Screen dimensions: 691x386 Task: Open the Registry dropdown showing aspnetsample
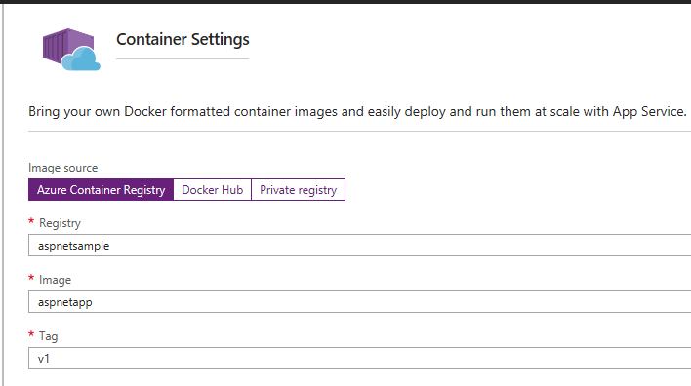point(359,246)
